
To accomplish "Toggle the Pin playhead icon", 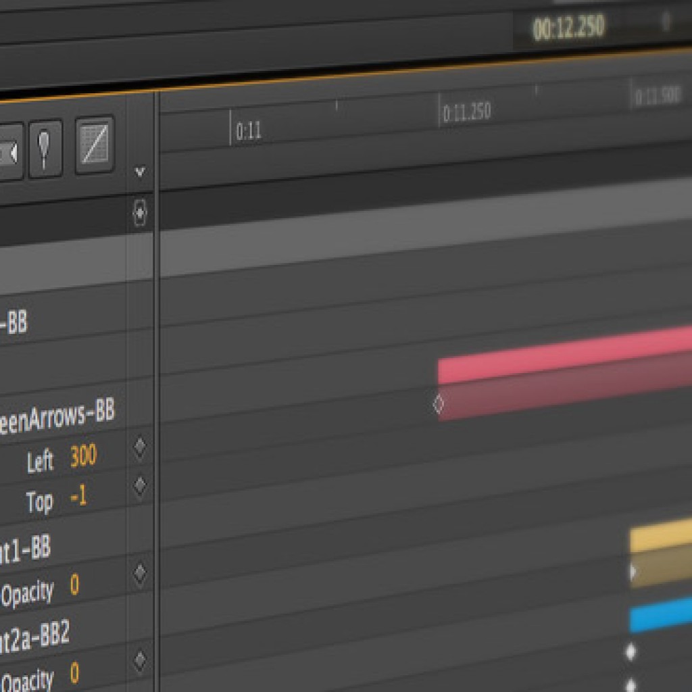I will (x=45, y=148).
